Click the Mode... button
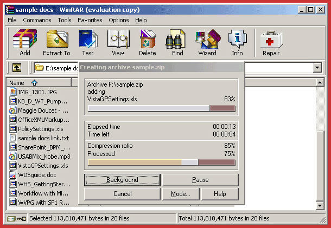Image resolution: width=331 pixels, height=228 pixels. [x=181, y=194]
